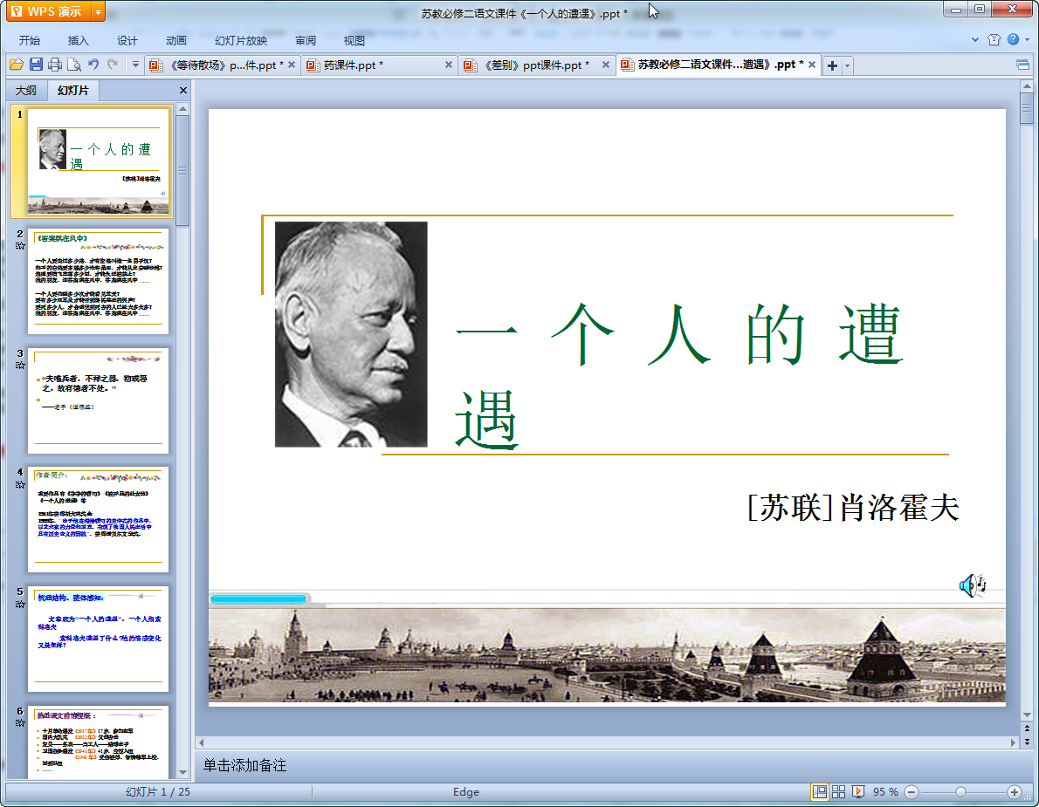Select slide 2 thumbnail 《答案飘在风中》
The height and width of the screenshot is (807, 1039).
tap(98, 281)
